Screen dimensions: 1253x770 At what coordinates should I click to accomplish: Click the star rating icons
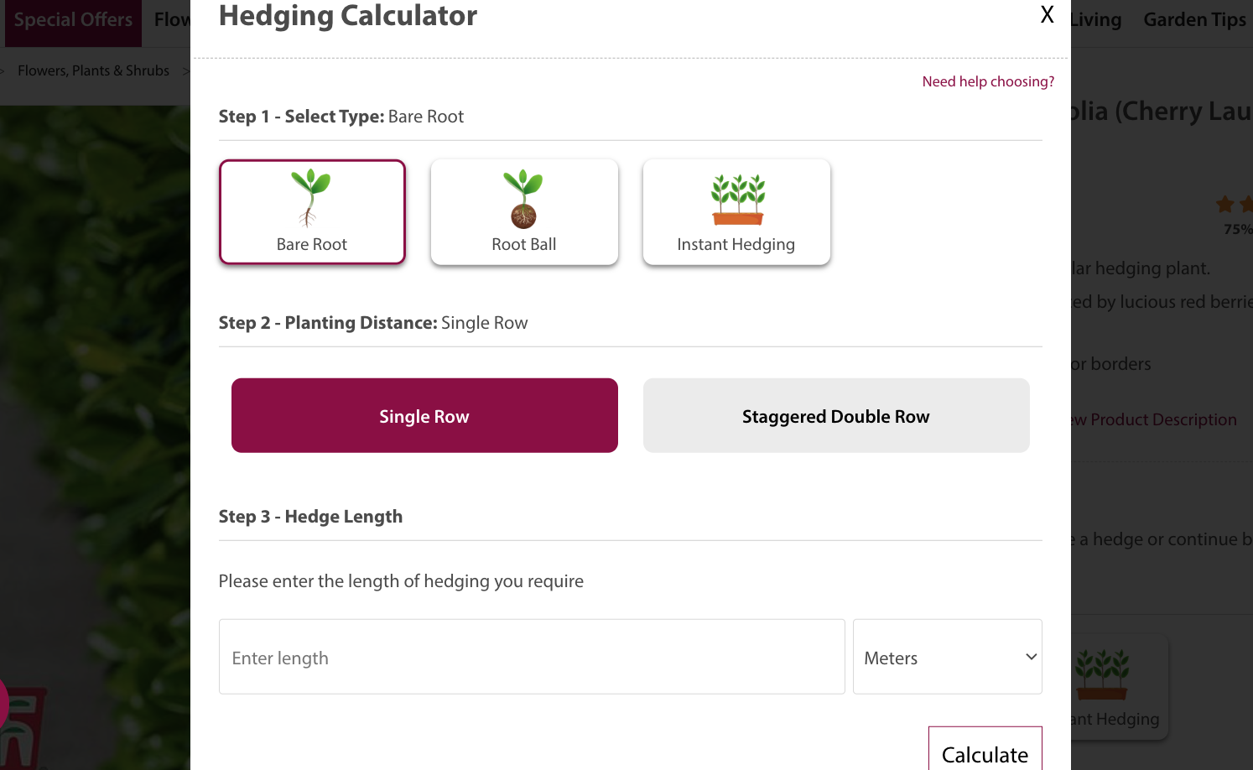[1235, 204]
